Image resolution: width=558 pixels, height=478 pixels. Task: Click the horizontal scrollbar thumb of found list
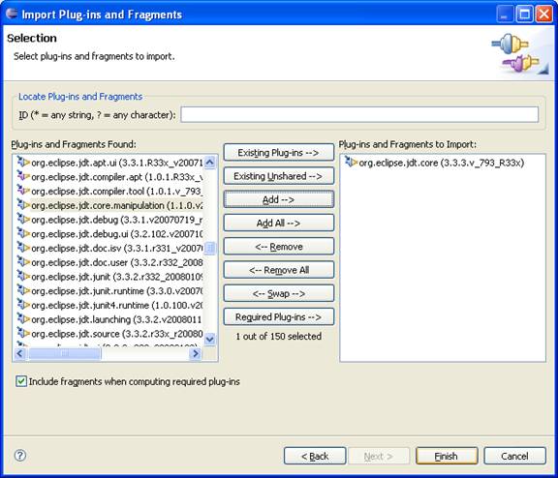click(x=64, y=353)
